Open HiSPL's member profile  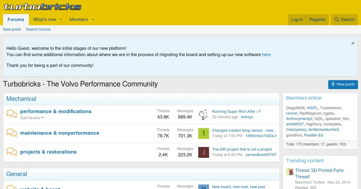[312, 108]
